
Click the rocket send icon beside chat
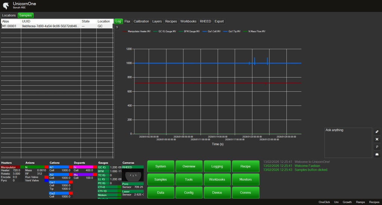377,132
